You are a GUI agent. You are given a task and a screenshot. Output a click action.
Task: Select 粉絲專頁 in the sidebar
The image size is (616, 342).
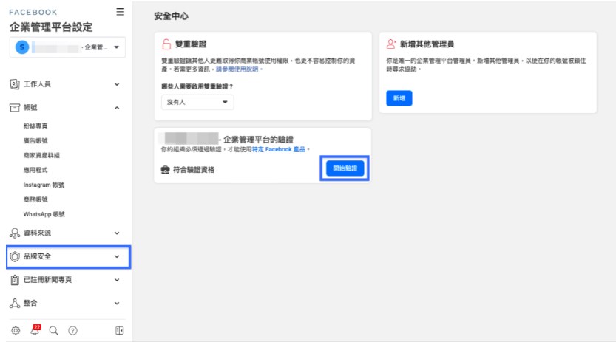[x=35, y=126]
